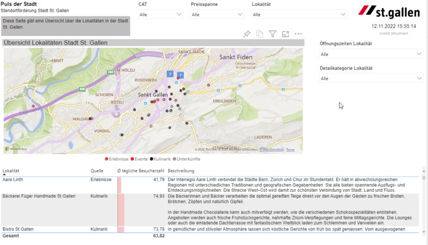Select the Bistro St.Gallen row
This screenshot has width=428, height=245.
(210, 229)
